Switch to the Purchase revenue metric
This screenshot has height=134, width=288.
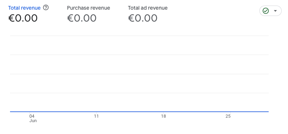click(x=88, y=8)
